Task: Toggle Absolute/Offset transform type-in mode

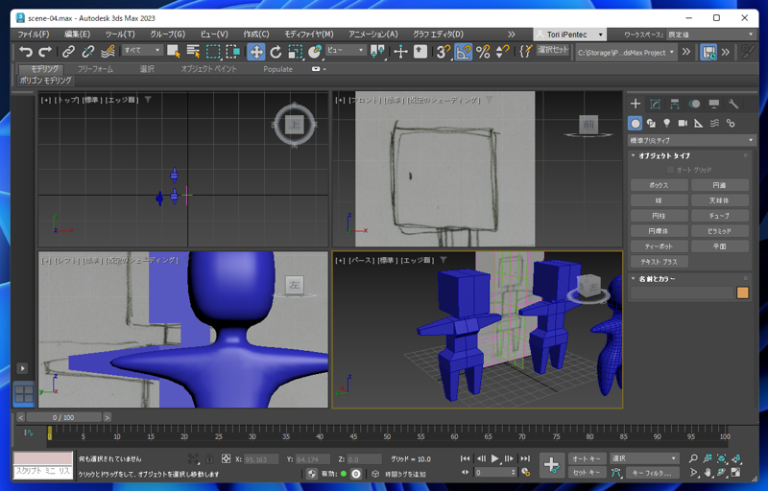Action: (x=226, y=458)
